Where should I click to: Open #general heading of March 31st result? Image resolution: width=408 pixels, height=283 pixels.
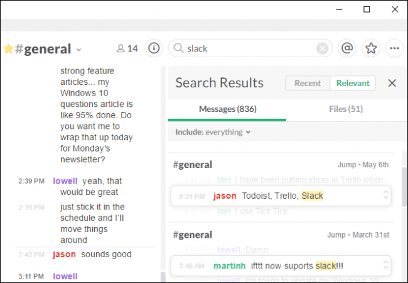tap(193, 235)
